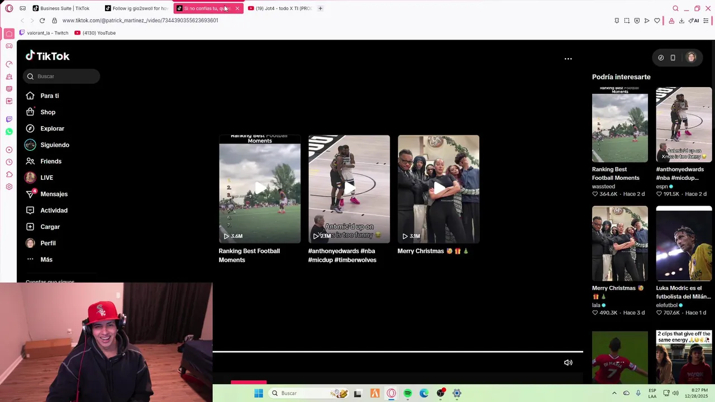Mute the video with the speaker icon
The image size is (715, 402).
(568, 362)
